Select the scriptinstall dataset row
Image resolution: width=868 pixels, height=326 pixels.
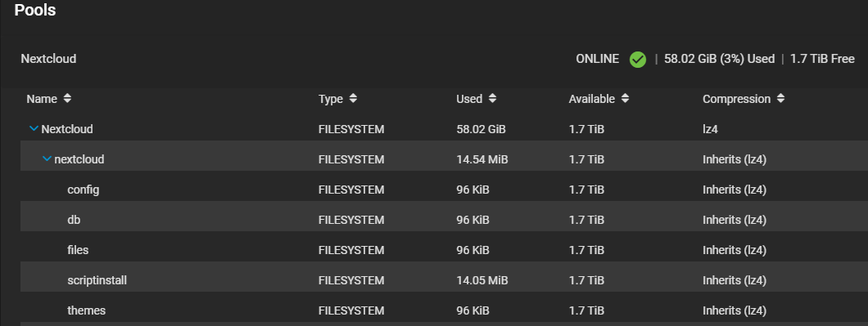[x=444, y=280]
